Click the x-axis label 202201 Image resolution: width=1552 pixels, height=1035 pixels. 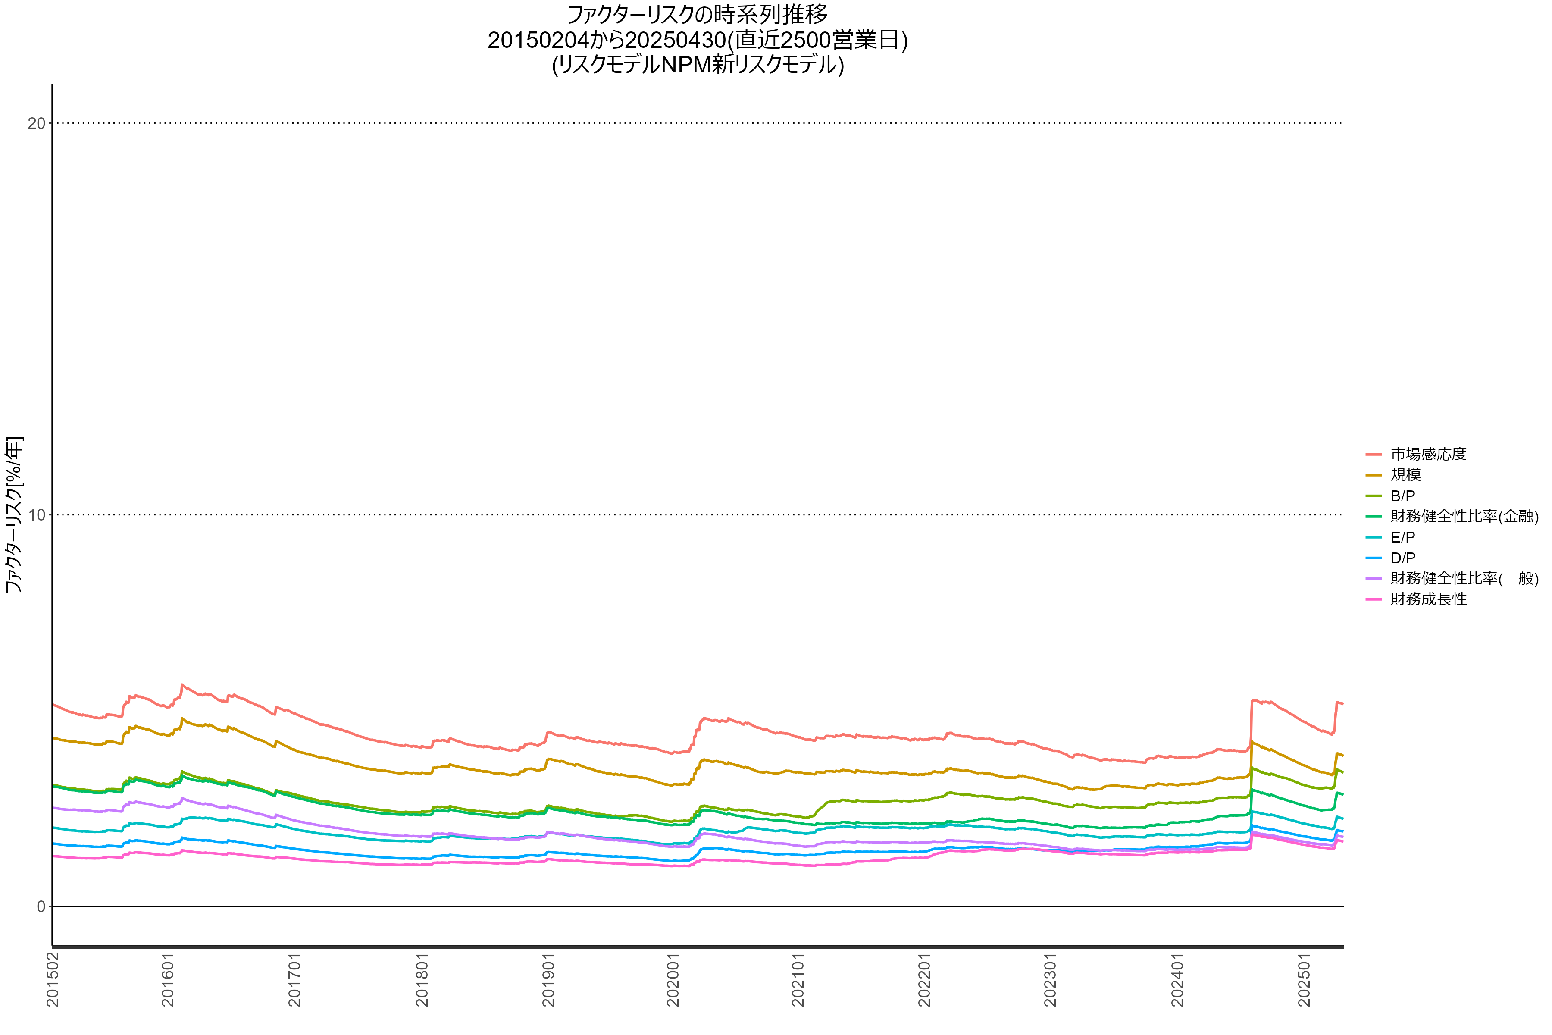click(924, 979)
